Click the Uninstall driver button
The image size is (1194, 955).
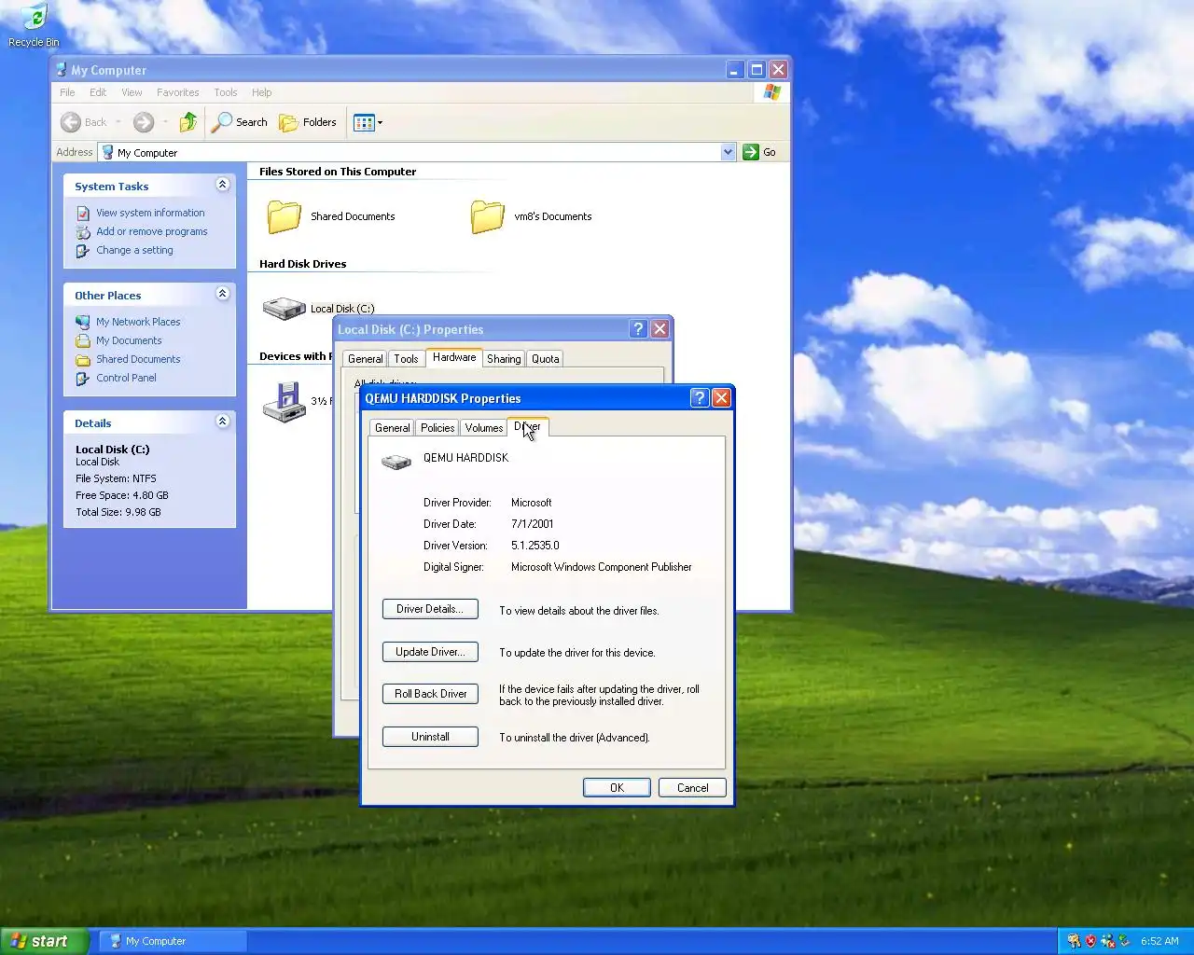430,737
